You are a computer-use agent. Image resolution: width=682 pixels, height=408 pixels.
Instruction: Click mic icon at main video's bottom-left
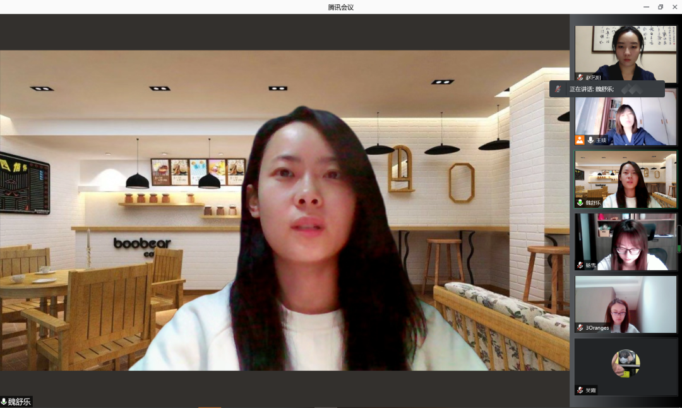point(4,402)
